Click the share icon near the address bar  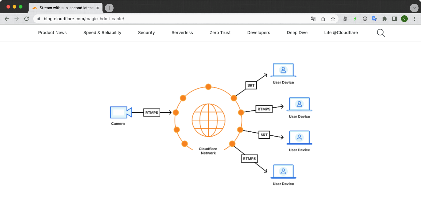point(323,19)
